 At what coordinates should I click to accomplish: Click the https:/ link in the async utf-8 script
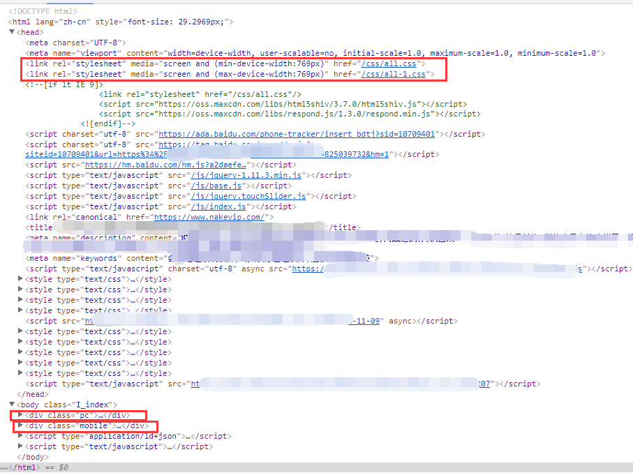[x=308, y=269]
